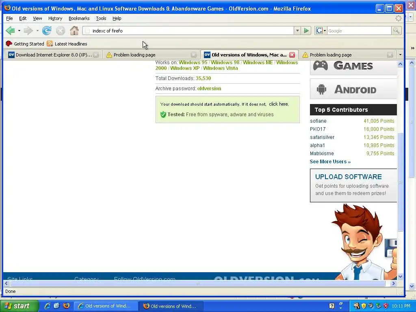This screenshot has height=312, width=416.
Task: Open contributor alpha1's profile
Action: click(317, 145)
